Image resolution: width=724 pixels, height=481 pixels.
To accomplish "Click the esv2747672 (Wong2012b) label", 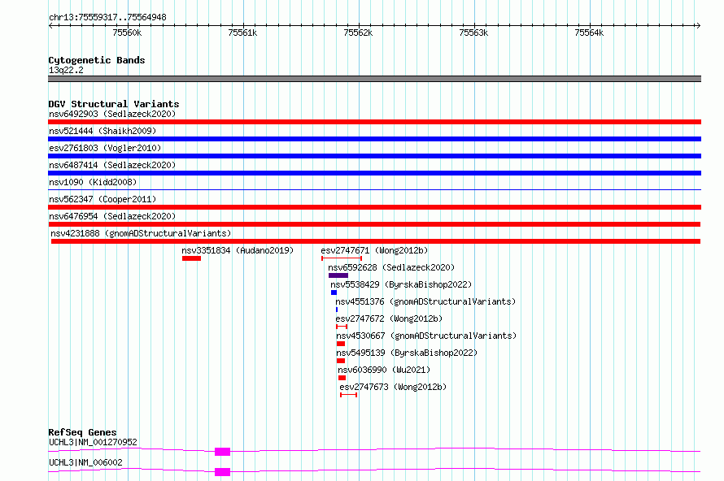I will click(x=389, y=318).
